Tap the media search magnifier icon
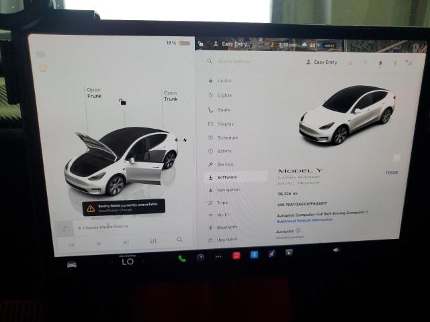 coord(179,239)
